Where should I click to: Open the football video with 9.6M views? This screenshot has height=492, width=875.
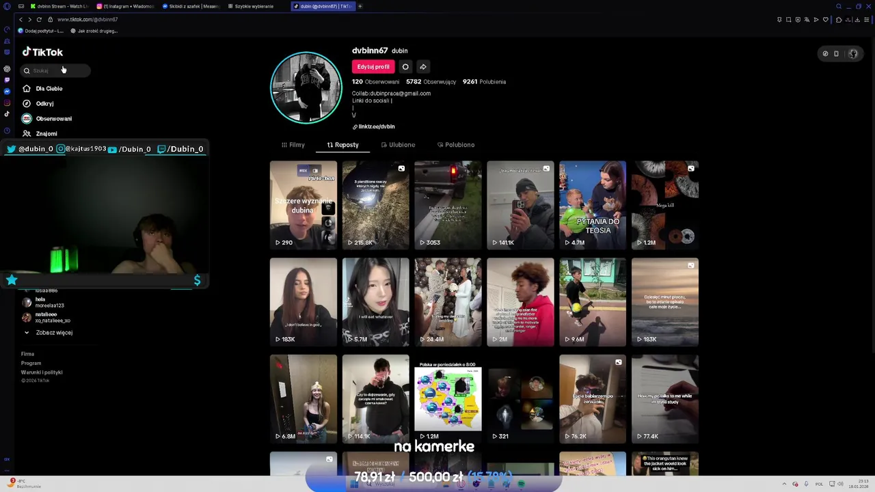coord(593,302)
